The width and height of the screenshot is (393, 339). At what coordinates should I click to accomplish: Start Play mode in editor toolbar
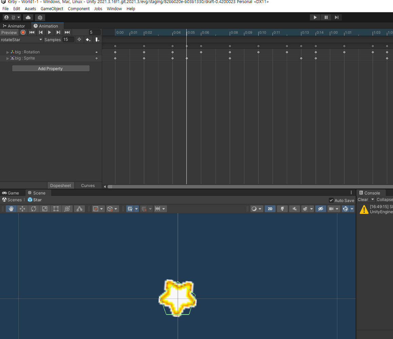click(x=315, y=17)
